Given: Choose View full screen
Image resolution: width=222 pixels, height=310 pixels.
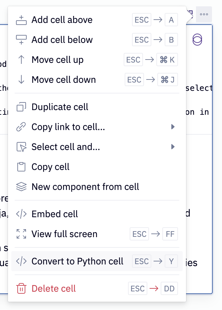Looking at the screenshot, I should click(x=64, y=234).
